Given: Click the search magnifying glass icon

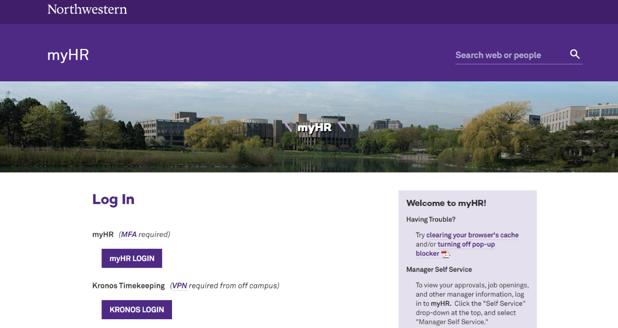Looking at the screenshot, I should (575, 55).
